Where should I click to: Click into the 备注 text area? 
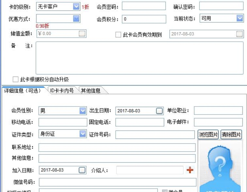(139, 58)
